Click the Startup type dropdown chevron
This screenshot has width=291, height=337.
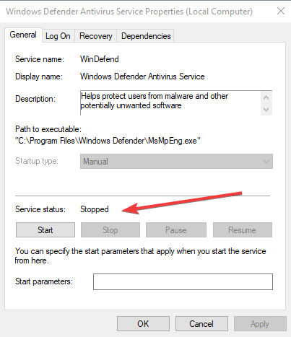(x=266, y=162)
